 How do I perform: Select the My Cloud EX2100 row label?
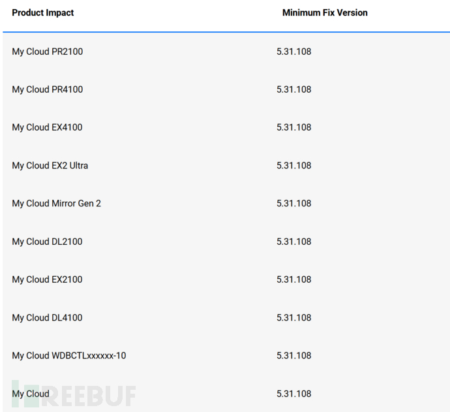[x=47, y=279]
